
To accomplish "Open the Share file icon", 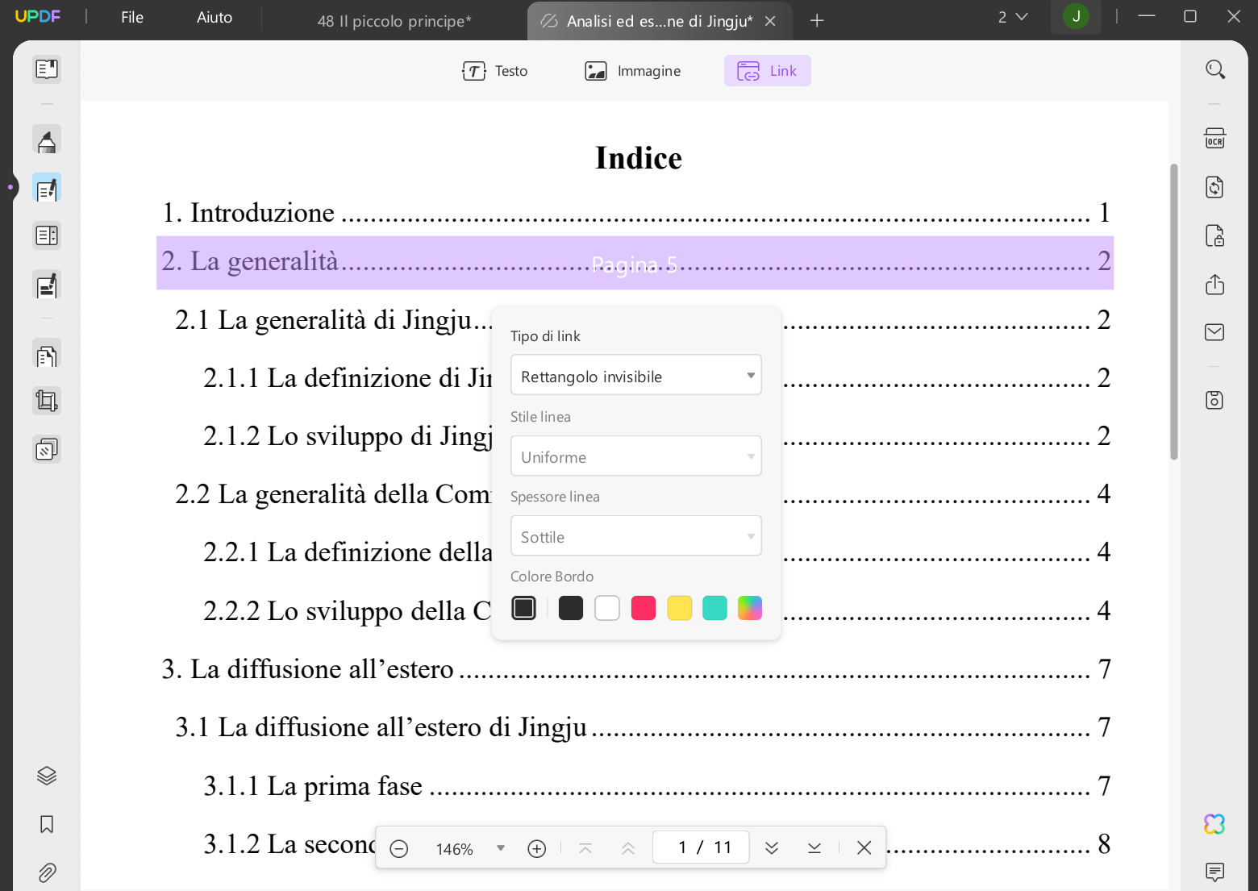I will 1215,284.
